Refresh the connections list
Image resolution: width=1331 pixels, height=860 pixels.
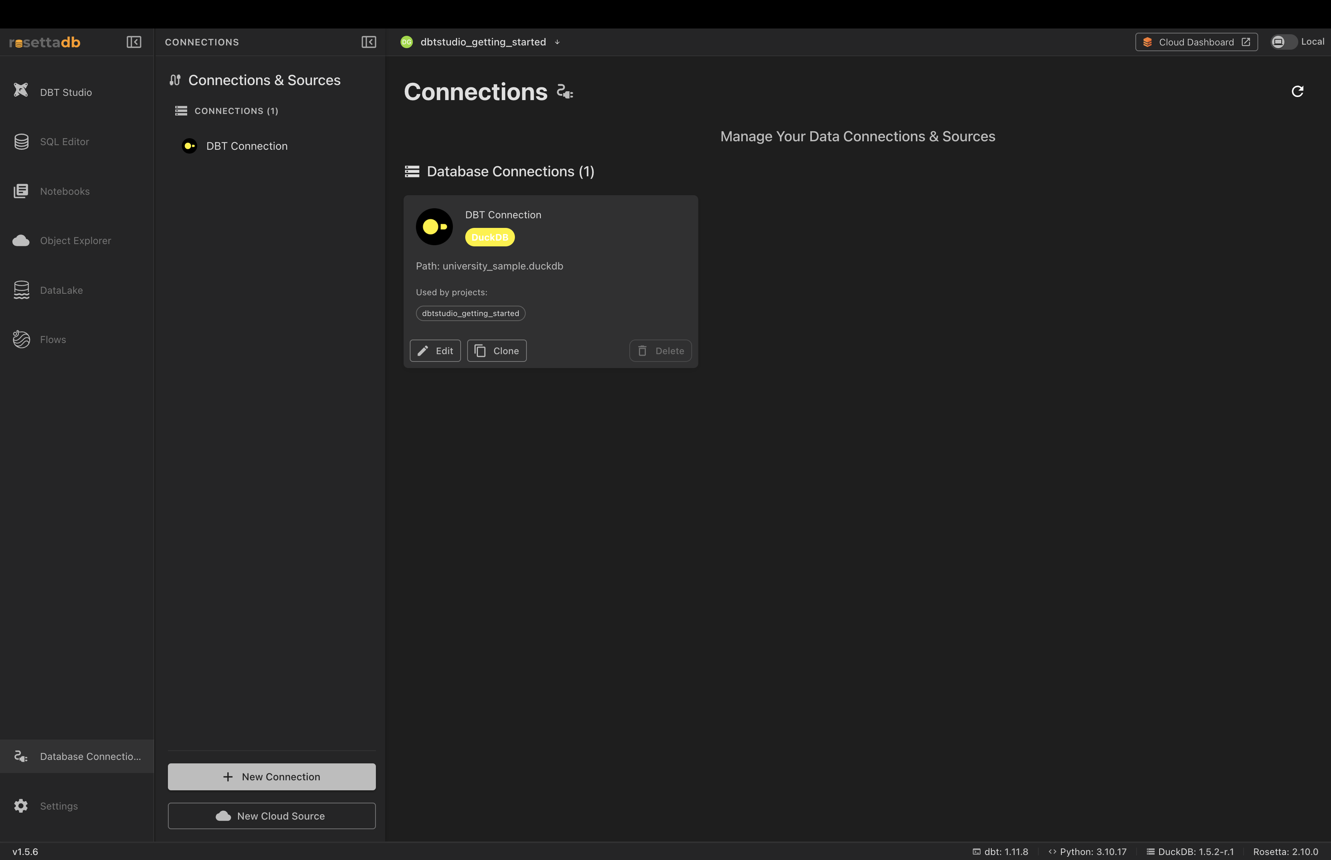click(x=1297, y=91)
